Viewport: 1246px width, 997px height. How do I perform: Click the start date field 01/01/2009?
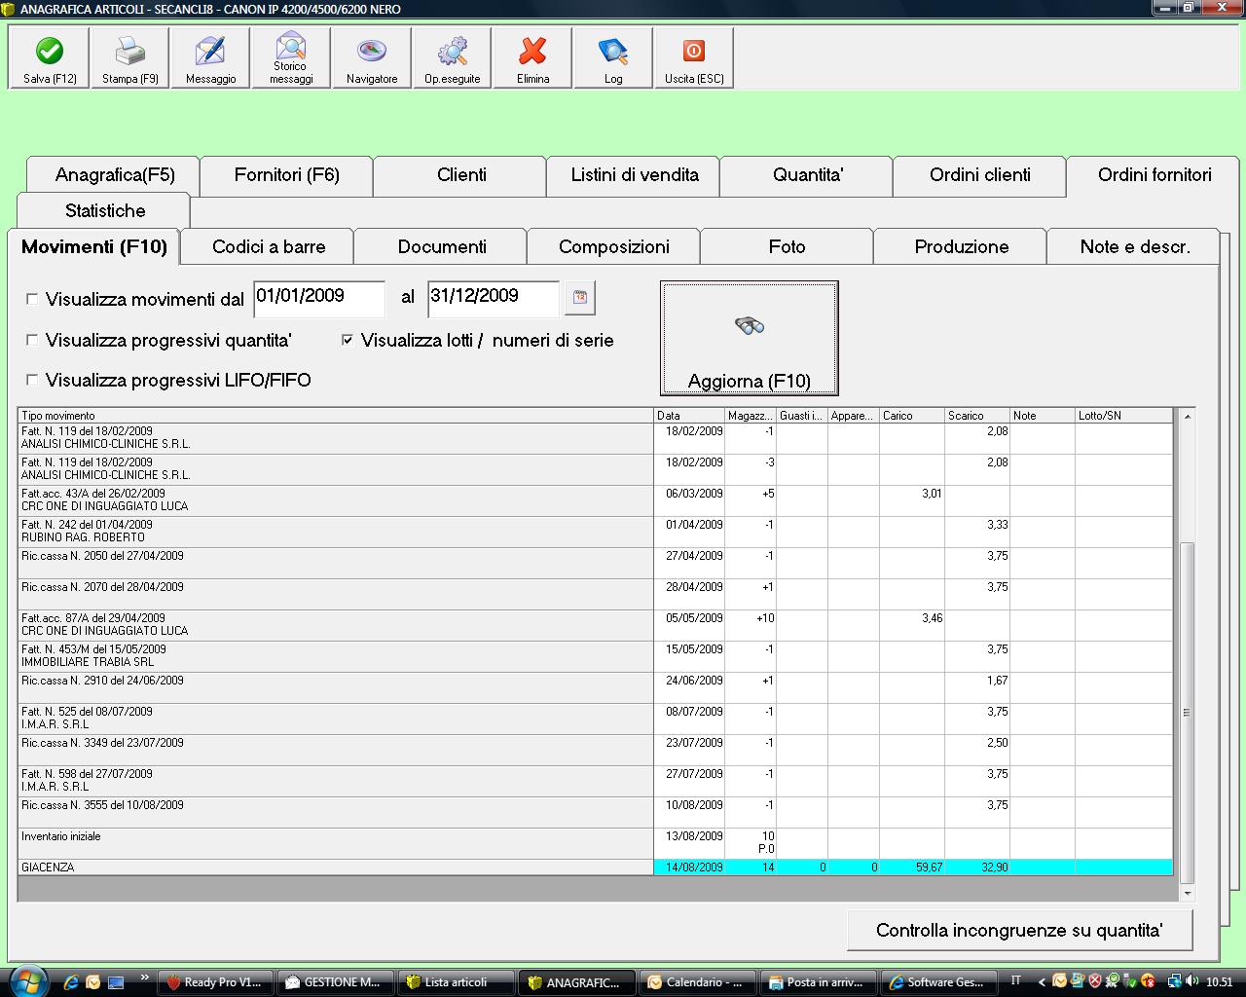318,297
